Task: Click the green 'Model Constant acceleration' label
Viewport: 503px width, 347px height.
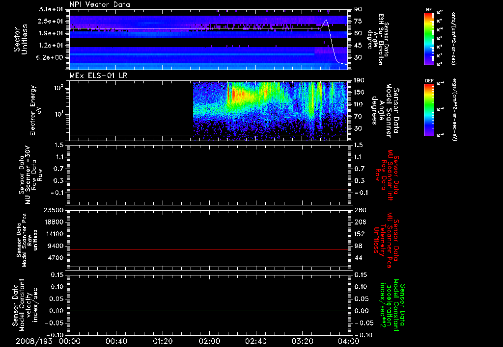Action: 392,305
